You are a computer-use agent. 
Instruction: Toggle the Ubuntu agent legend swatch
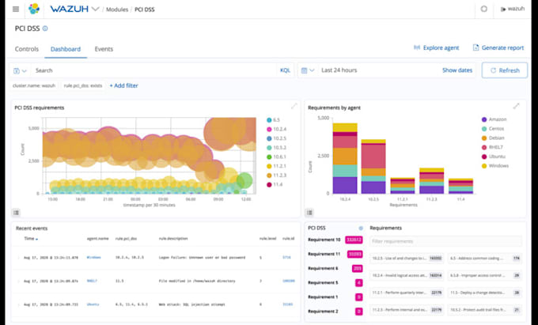[x=484, y=157]
